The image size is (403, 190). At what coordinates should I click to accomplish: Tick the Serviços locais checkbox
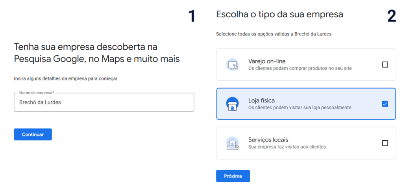pos(385,143)
